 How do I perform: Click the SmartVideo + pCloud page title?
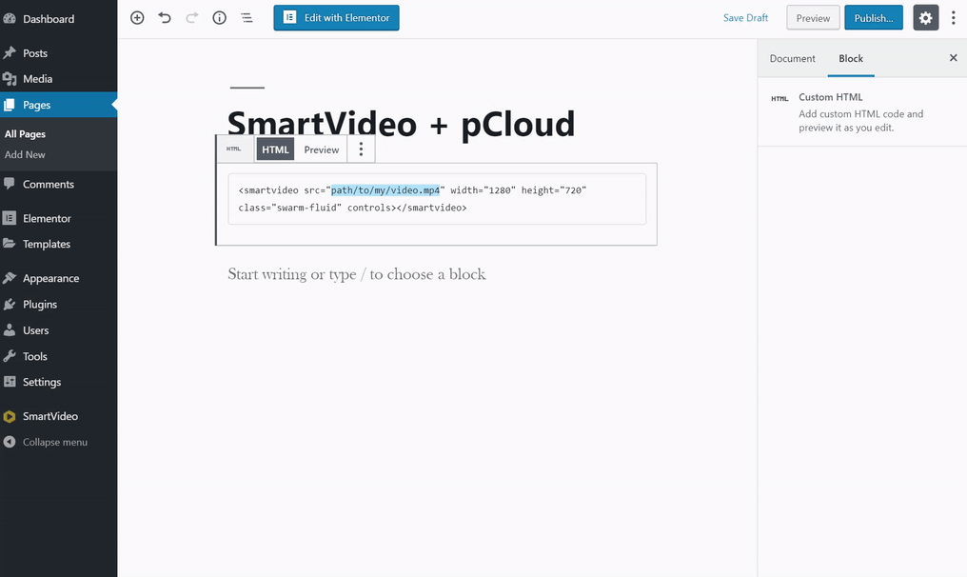click(401, 123)
